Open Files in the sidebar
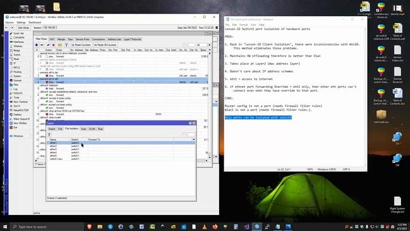 point(15,85)
